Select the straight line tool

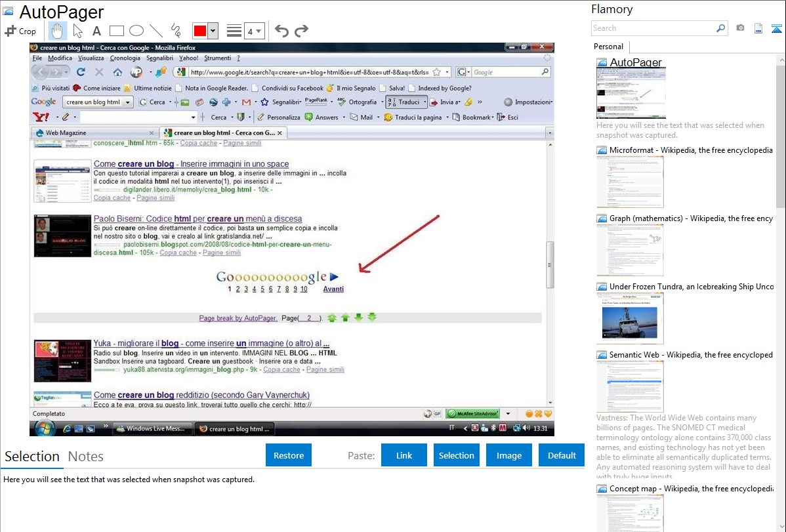(156, 31)
